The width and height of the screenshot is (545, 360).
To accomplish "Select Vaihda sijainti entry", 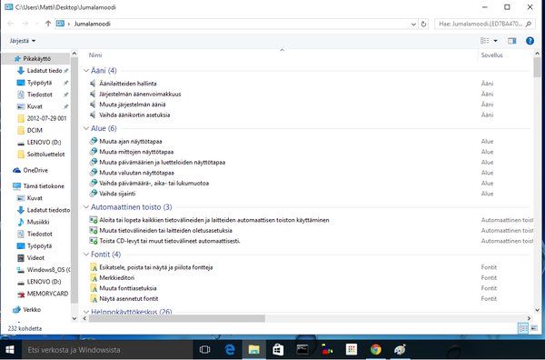I will pyautogui.click(x=113, y=194).
